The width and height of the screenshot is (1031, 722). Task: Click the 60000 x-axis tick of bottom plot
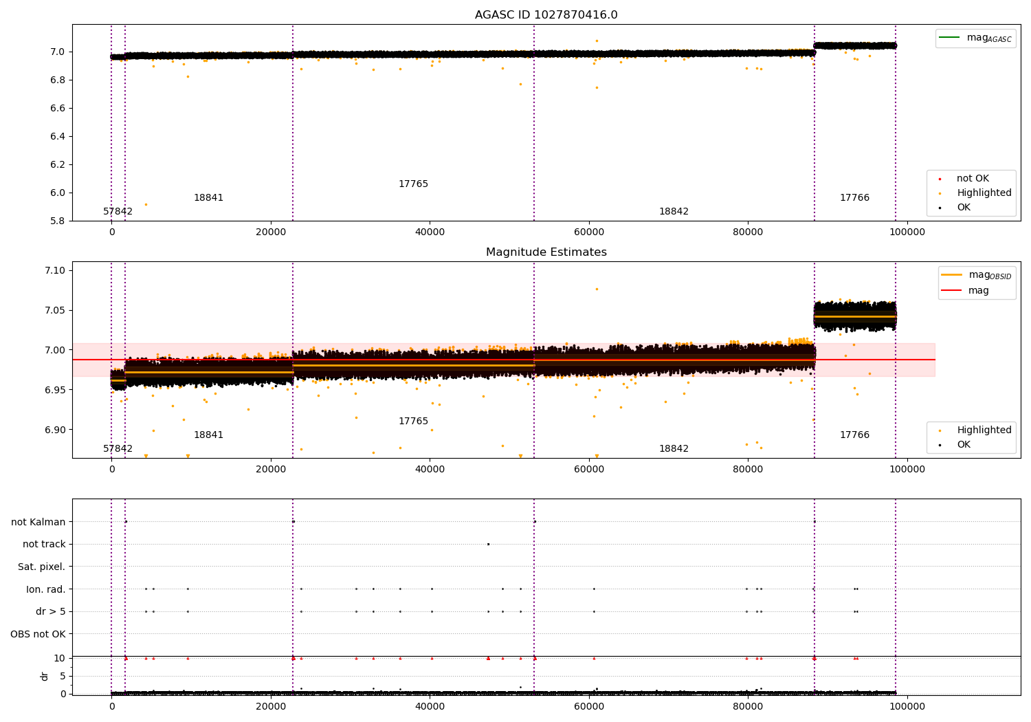589,707
